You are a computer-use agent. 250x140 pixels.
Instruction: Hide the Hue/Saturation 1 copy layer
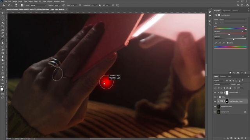click(215, 101)
